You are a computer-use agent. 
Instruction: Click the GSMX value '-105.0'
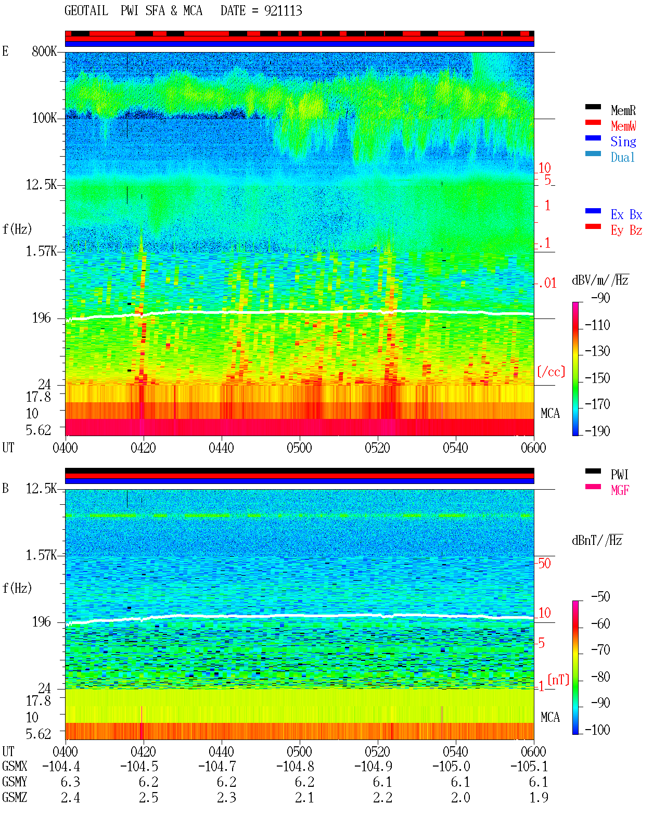click(451, 767)
